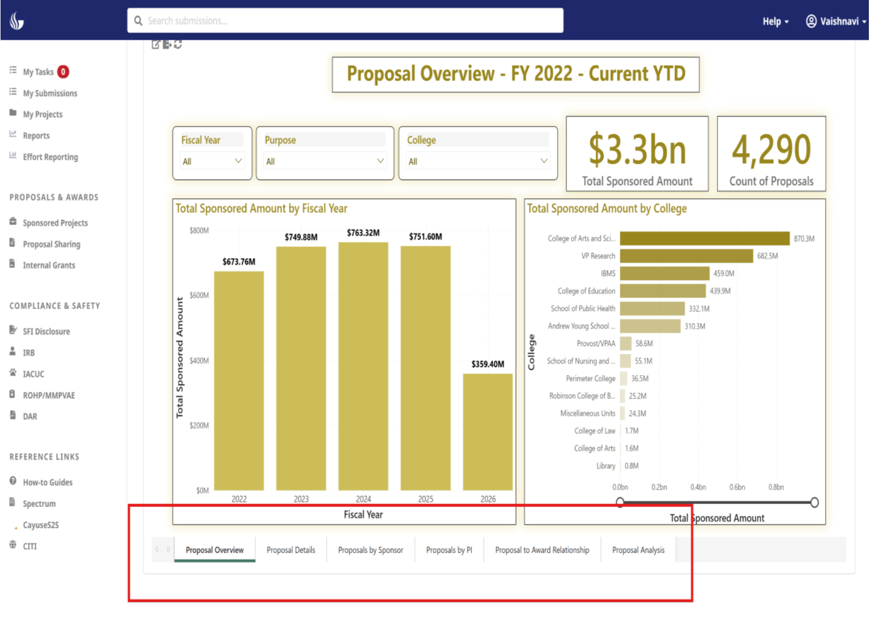The width and height of the screenshot is (870, 619).
Task: Click the IACUC paw icon in sidebar
Action: (13, 373)
